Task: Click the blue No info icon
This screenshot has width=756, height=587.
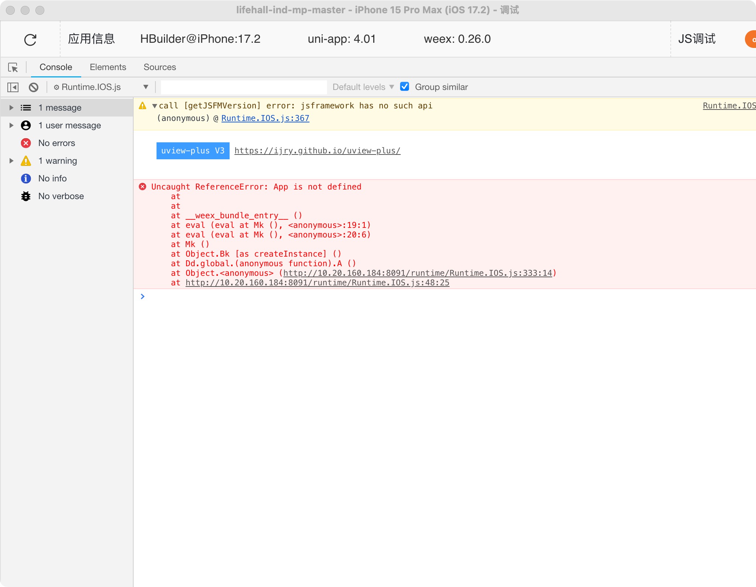Action: pyautogui.click(x=26, y=178)
